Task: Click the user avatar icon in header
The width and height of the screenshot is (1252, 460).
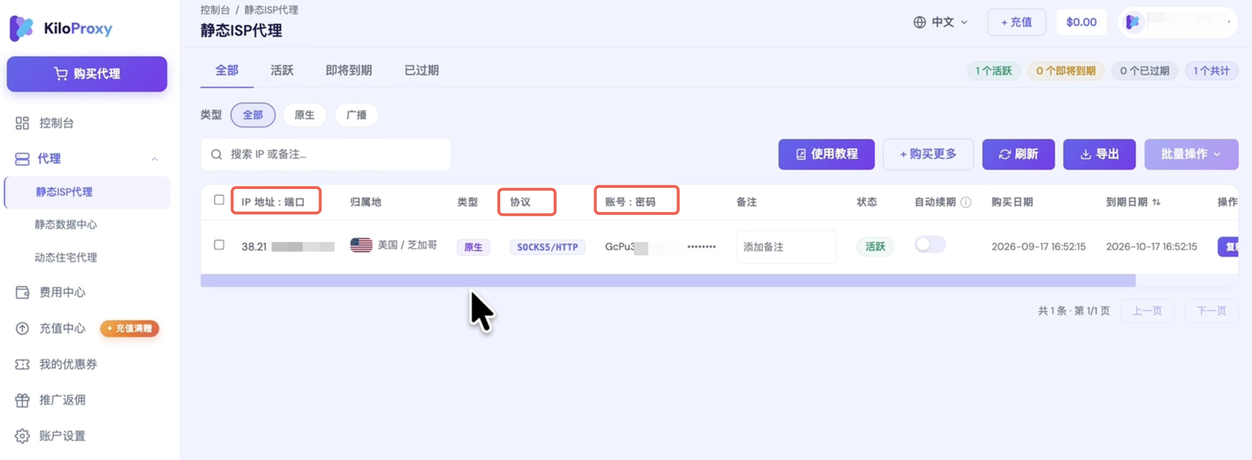Action: [1132, 22]
